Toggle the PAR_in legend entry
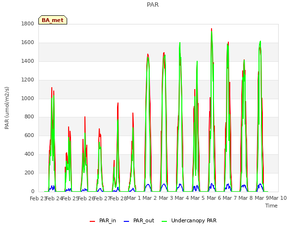The height and width of the screenshot is (230, 307). (x=103, y=220)
